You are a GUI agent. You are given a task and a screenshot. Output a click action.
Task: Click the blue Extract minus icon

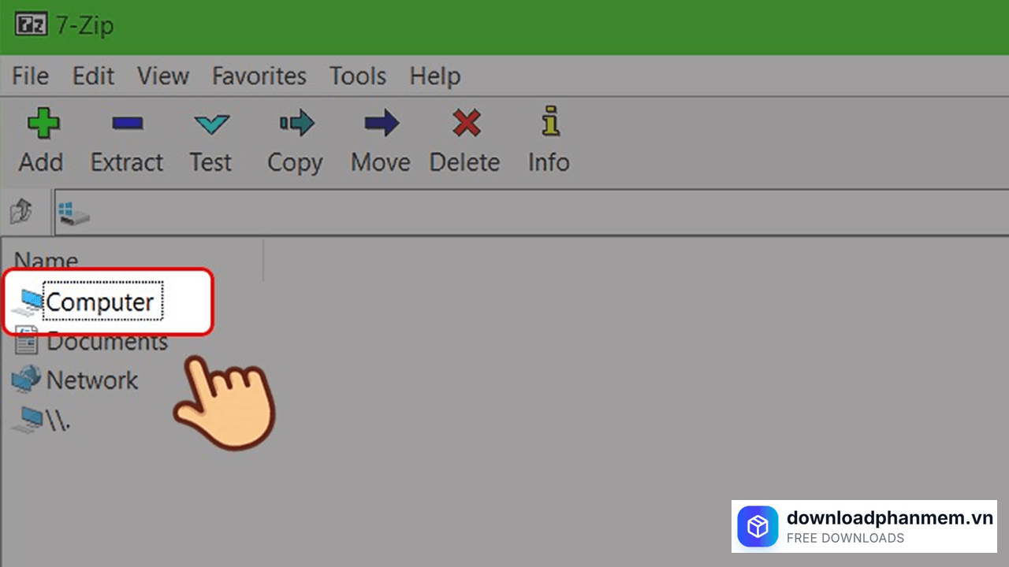tap(127, 124)
